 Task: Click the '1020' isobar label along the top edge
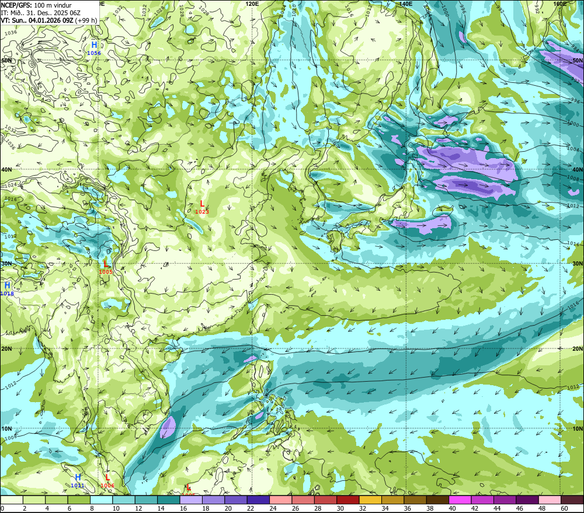click(294, 10)
